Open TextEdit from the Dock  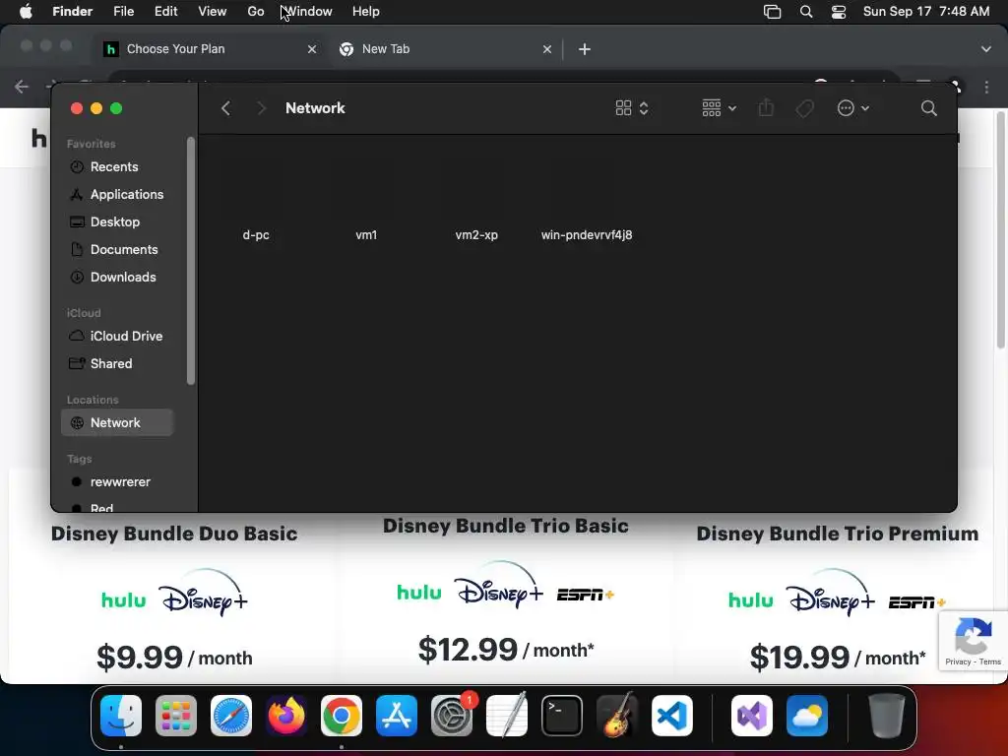click(507, 716)
